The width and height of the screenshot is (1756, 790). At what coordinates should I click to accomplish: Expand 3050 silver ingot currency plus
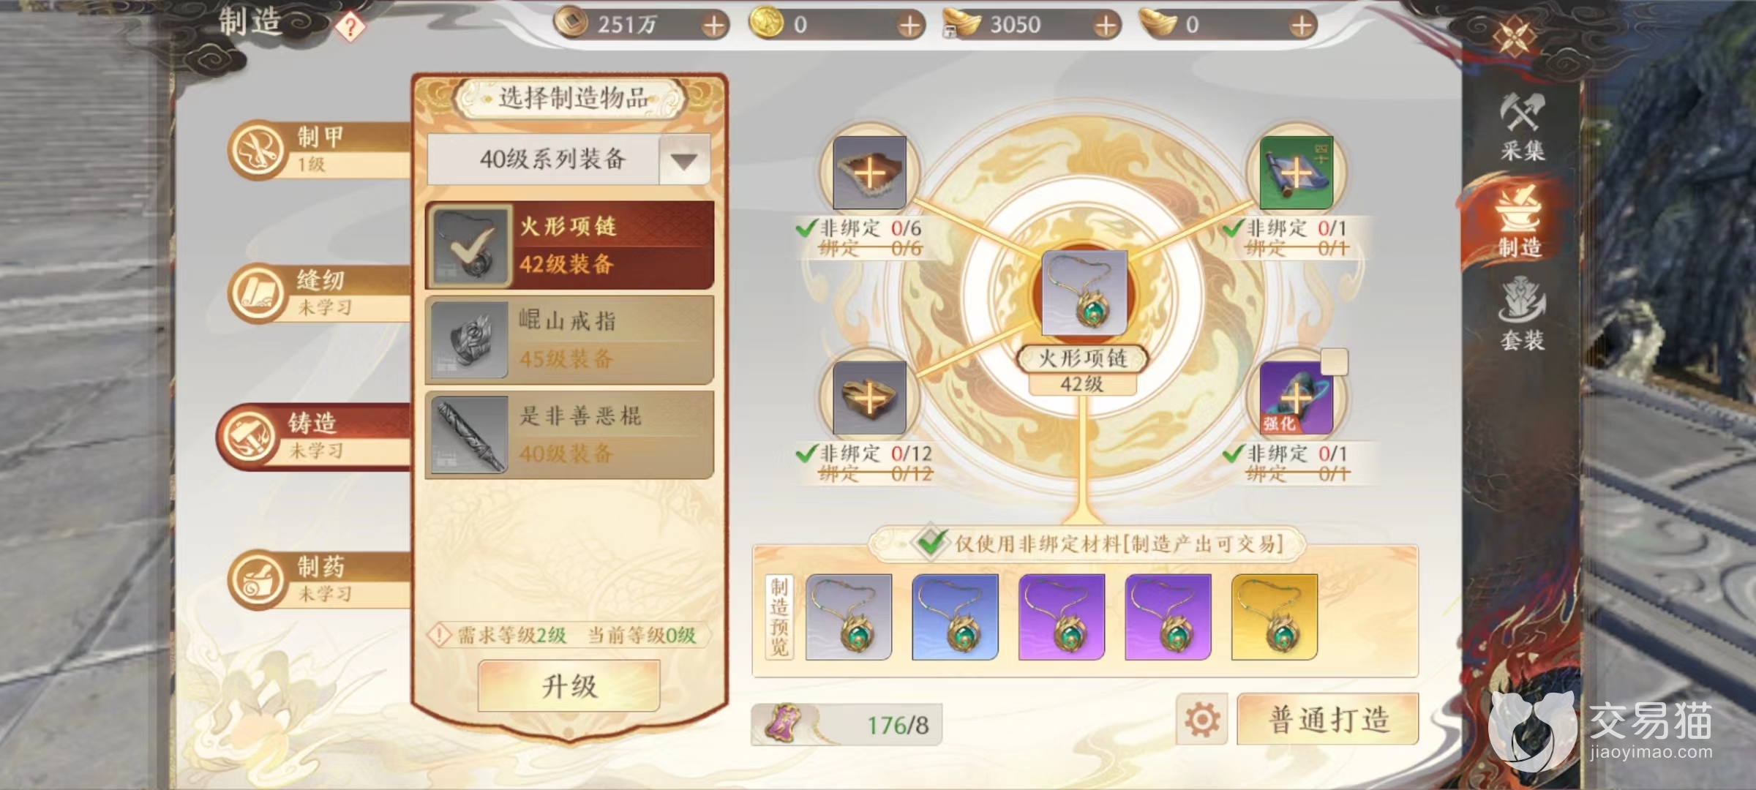point(1106,26)
